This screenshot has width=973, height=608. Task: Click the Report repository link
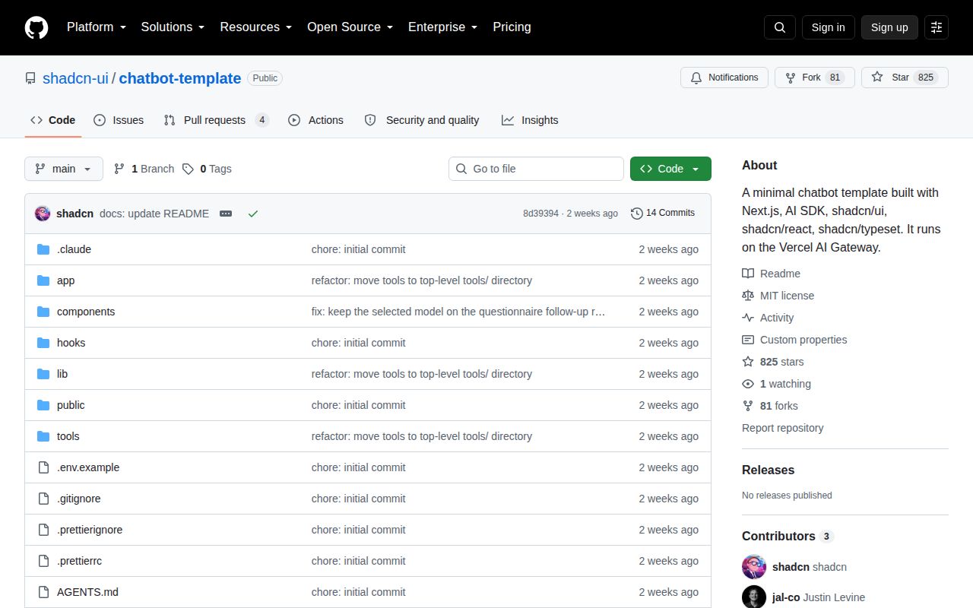click(x=782, y=428)
